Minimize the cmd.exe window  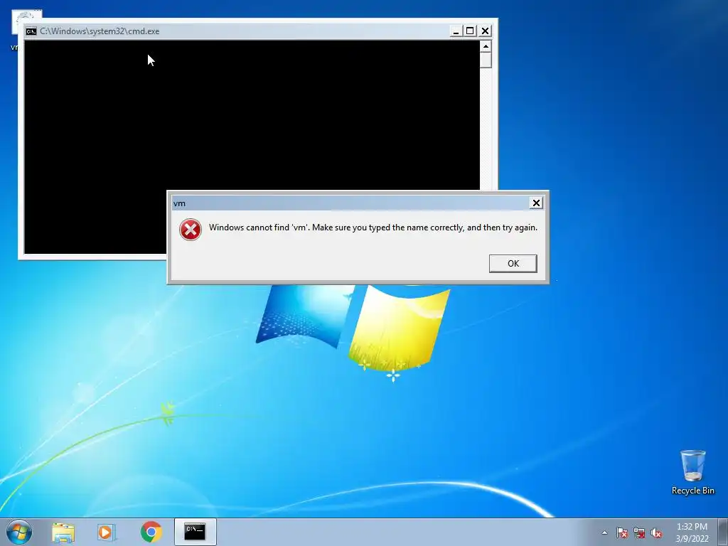coord(456,31)
